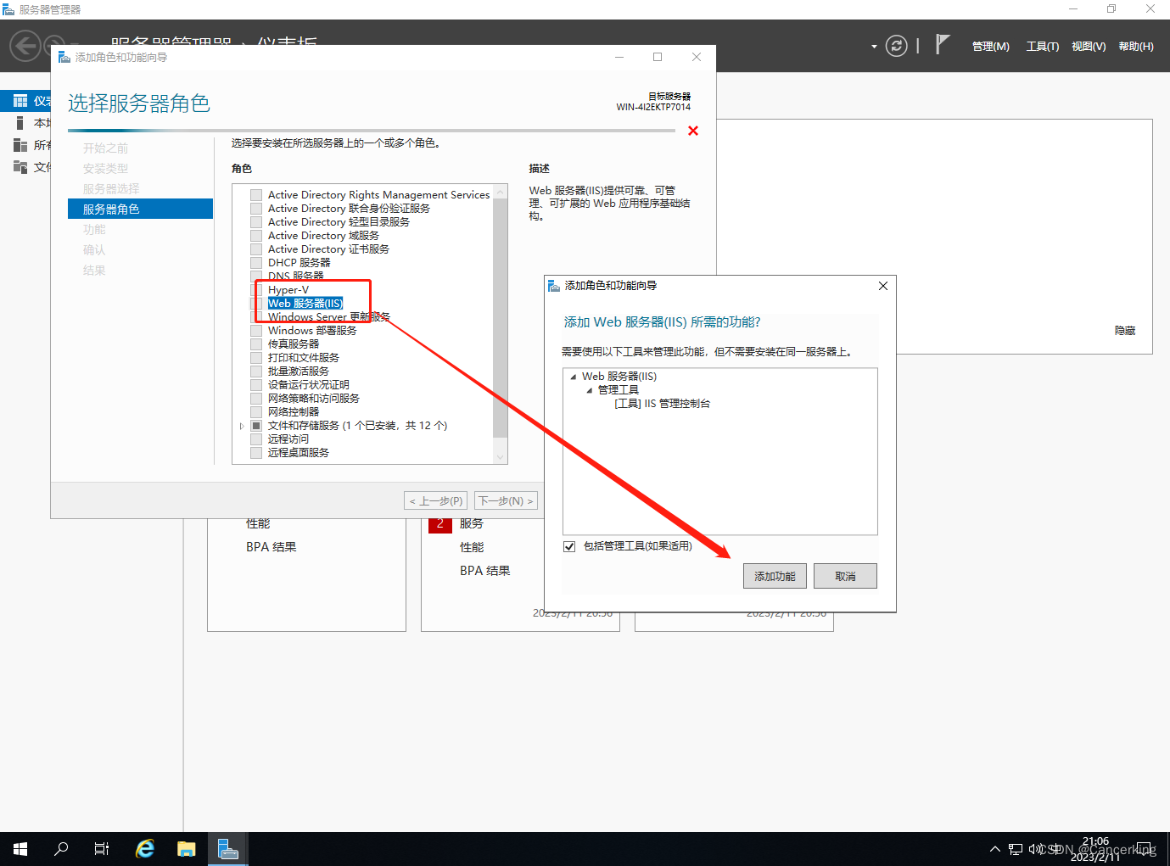
Task: Launch Internet Explorer from taskbar
Action: (x=146, y=849)
